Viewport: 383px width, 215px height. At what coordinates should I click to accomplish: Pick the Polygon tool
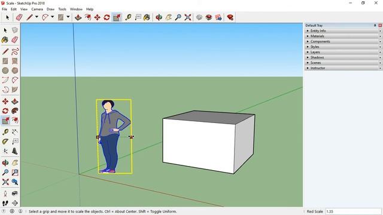[15, 70]
